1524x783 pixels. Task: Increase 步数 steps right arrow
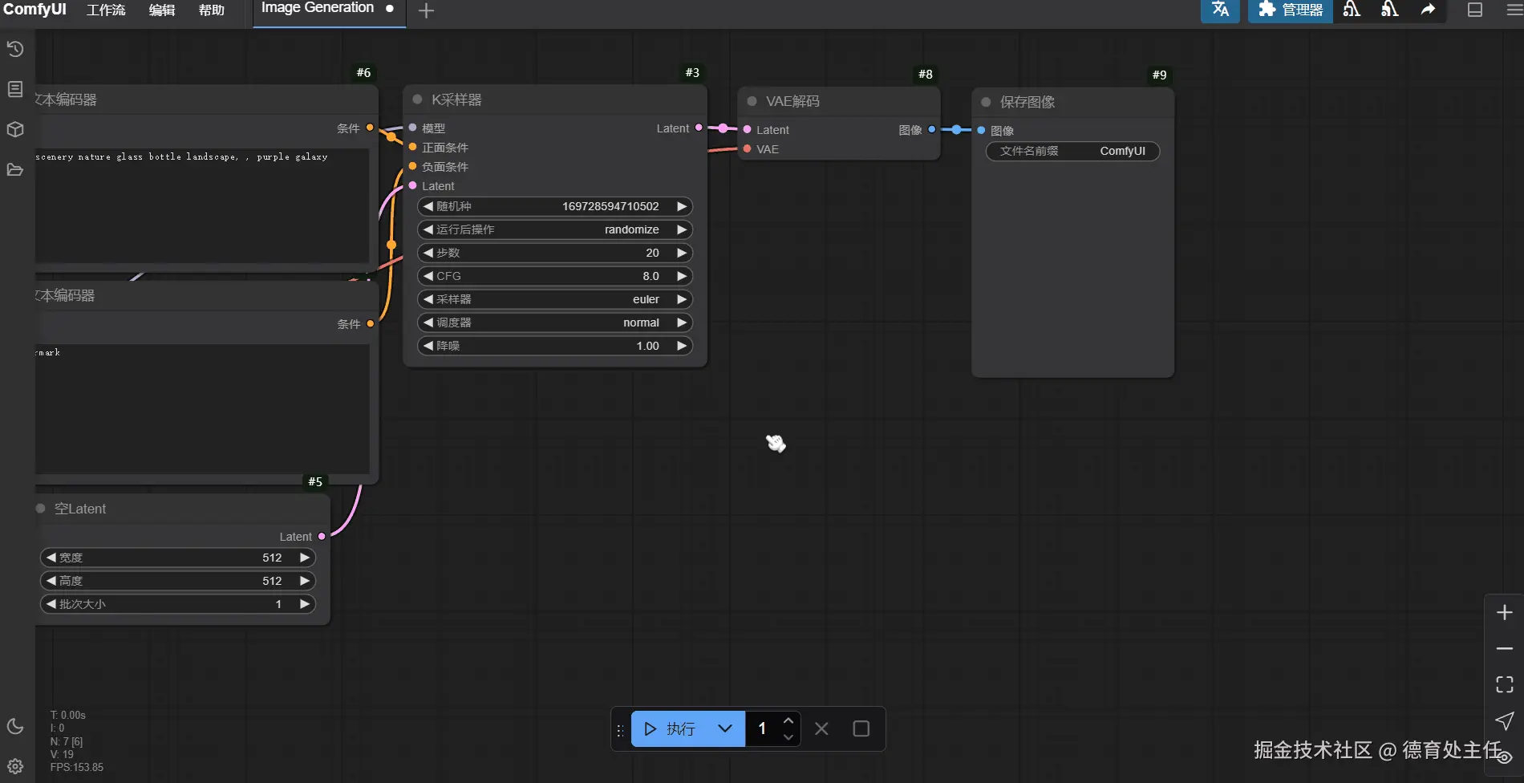click(681, 253)
